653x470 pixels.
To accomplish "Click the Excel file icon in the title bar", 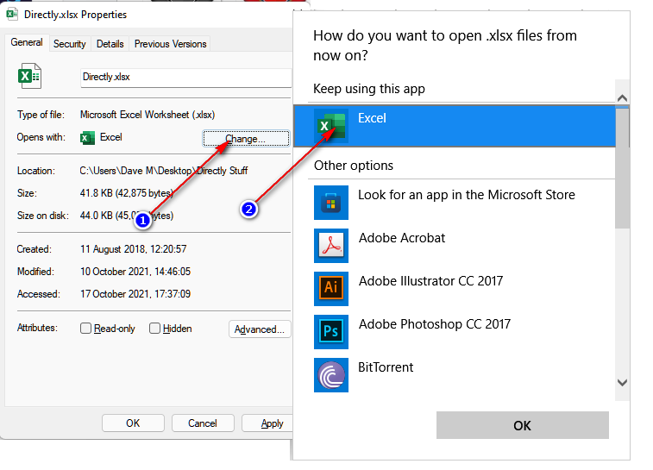I will click(x=12, y=14).
